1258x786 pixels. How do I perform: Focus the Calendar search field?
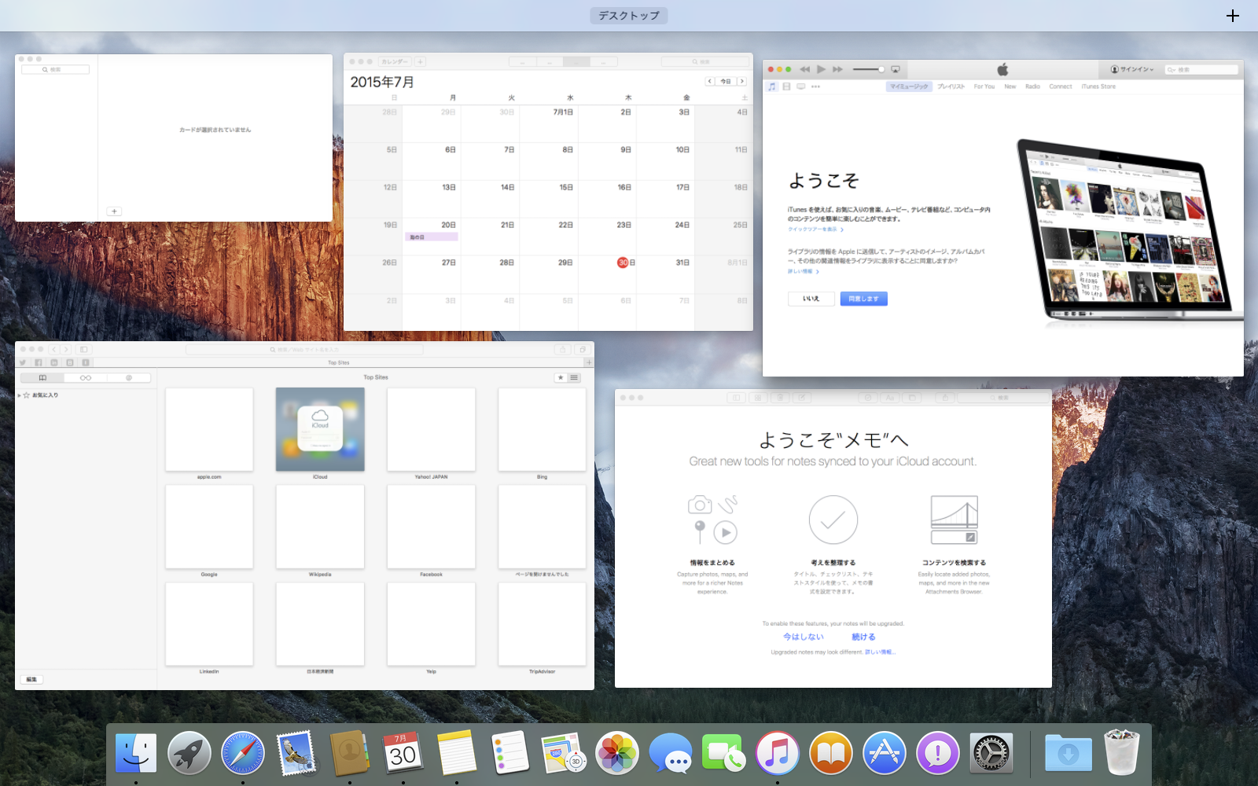704,61
